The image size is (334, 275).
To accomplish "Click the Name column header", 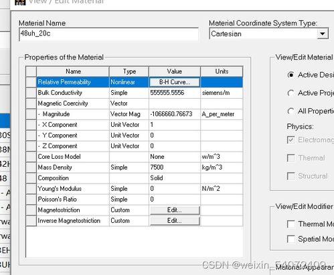I will click(x=73, y=71).
